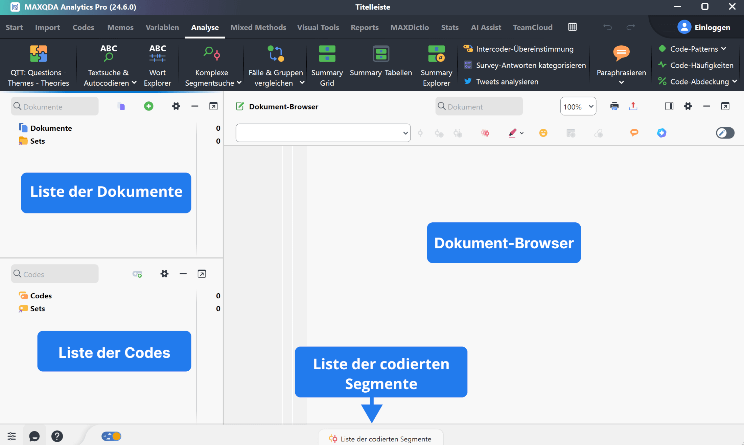Open Summary-Tabellen
This screenshot has width=744, height=445.
tap(381, 61)
